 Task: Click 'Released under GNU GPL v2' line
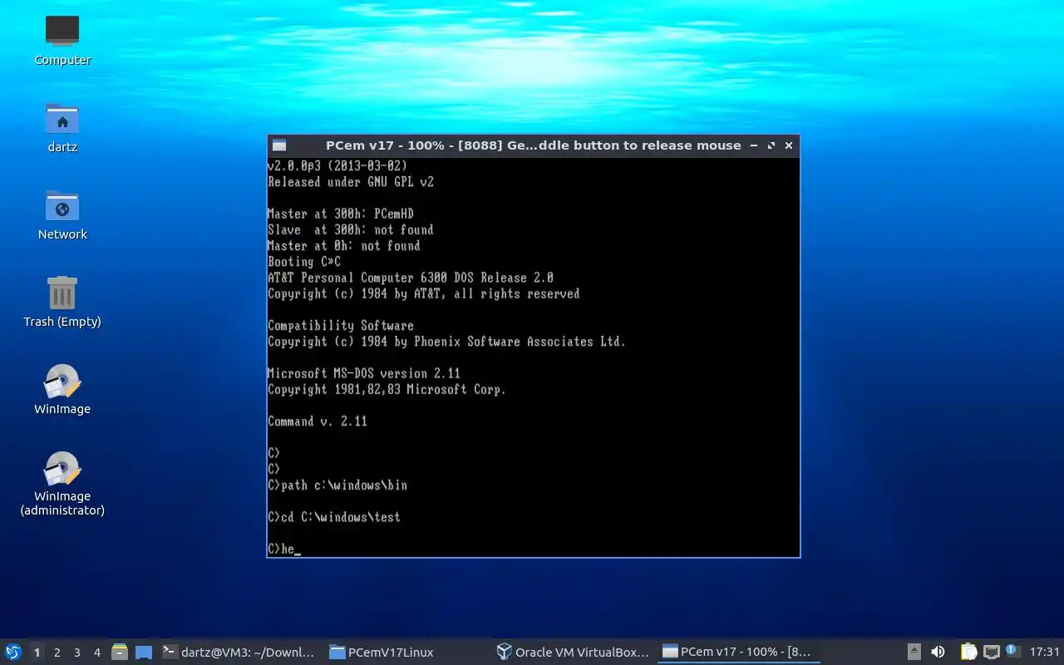tap(351, 182)
